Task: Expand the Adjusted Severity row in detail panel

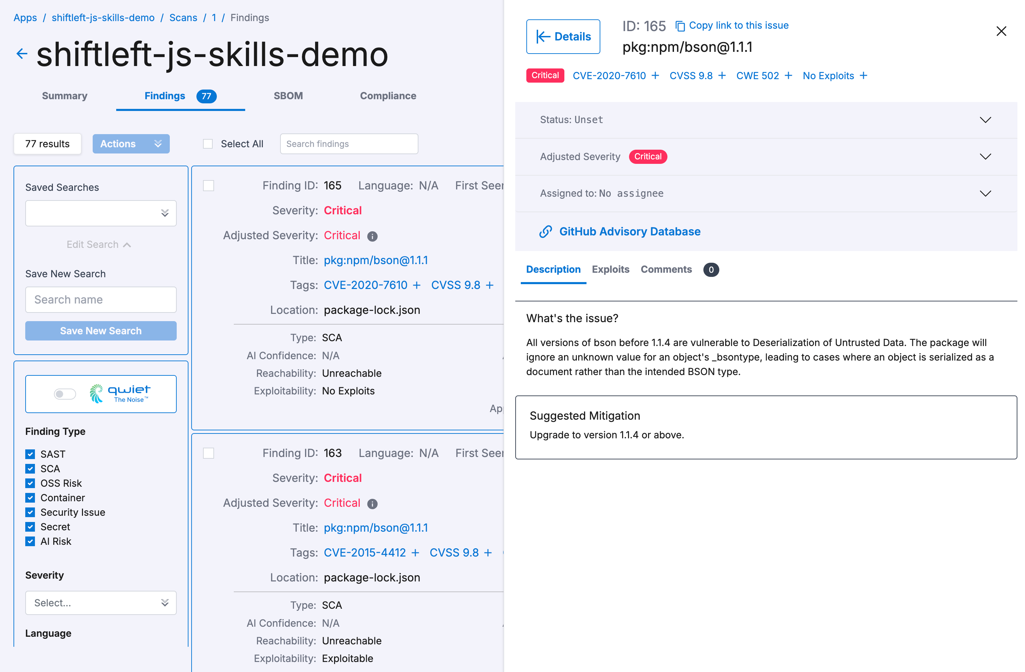Action: point(766,157)
